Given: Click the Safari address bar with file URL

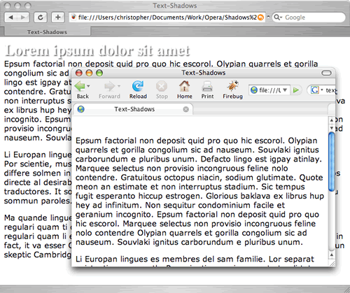Looking at the screenshot, I should pos(167,17).
